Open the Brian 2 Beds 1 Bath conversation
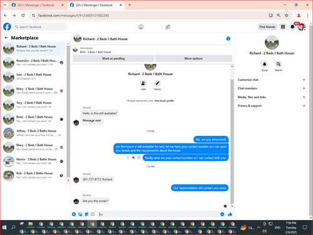Screen dimensions: 313x235 (33, 119)
